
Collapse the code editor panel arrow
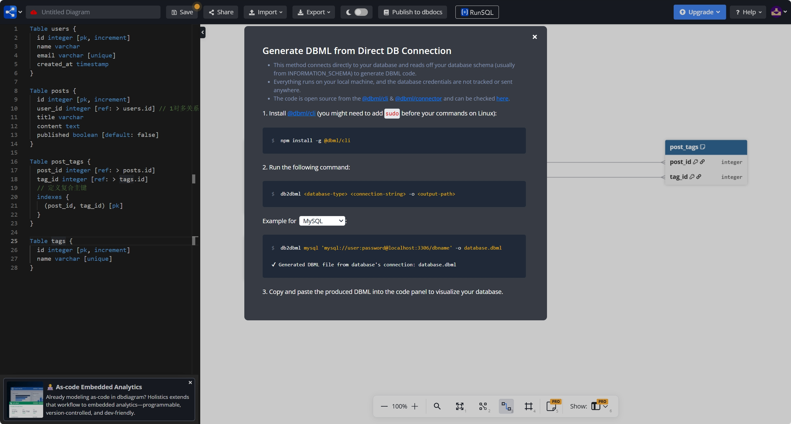pos(203,32)
